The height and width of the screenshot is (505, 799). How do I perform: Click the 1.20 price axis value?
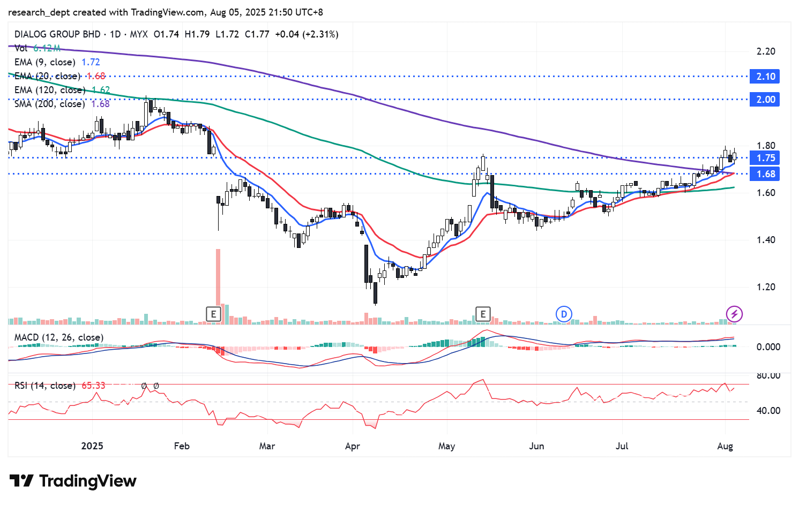pos(766,287)
